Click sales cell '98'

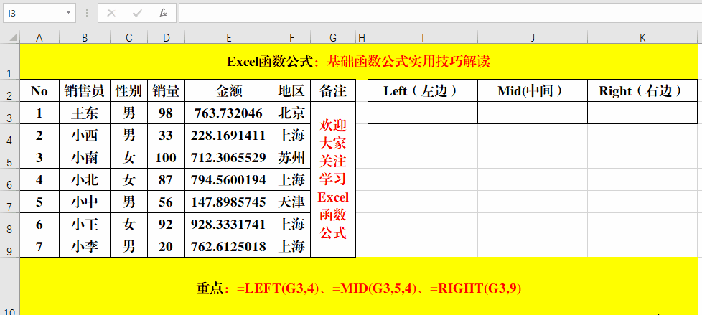pos(166,113)
